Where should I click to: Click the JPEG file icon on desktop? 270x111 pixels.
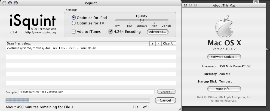coord(257,2)
